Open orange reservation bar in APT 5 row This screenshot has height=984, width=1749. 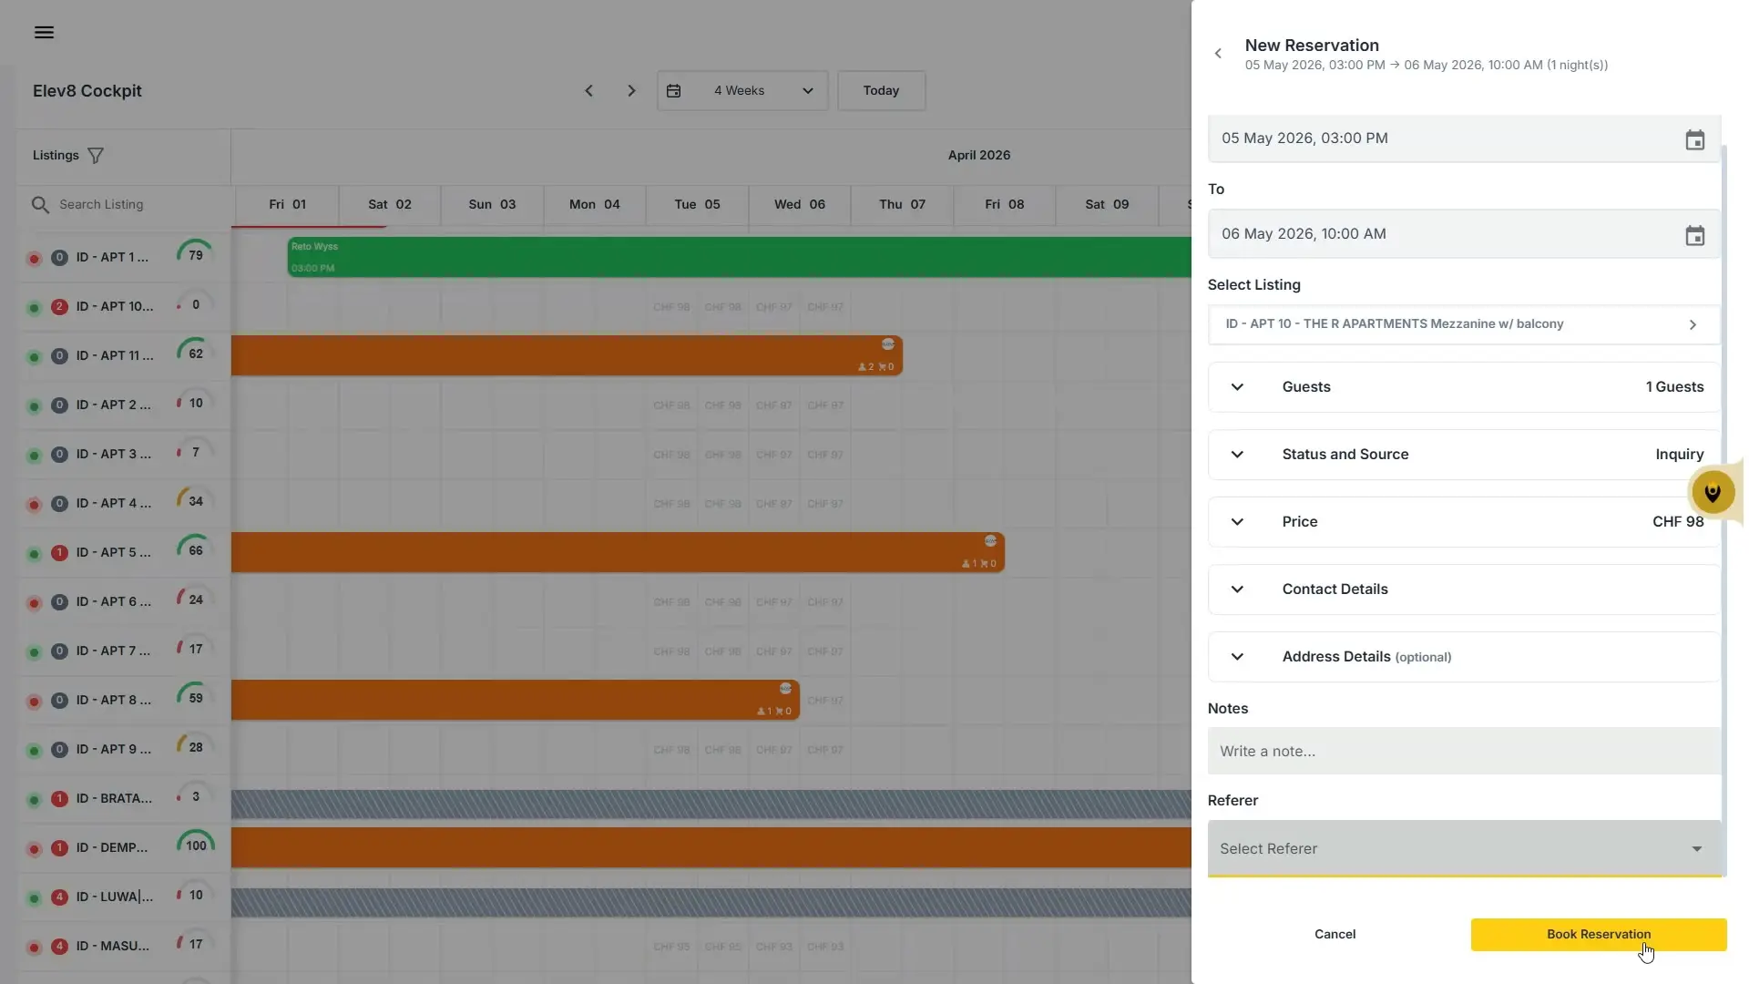pyautogui.click(x=618, y=553)
